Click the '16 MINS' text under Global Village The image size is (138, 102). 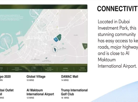pyautogui.click(x=30, y=80)
